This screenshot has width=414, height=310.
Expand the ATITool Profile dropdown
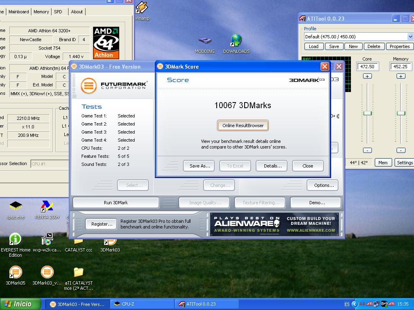(x=410, y=37)
